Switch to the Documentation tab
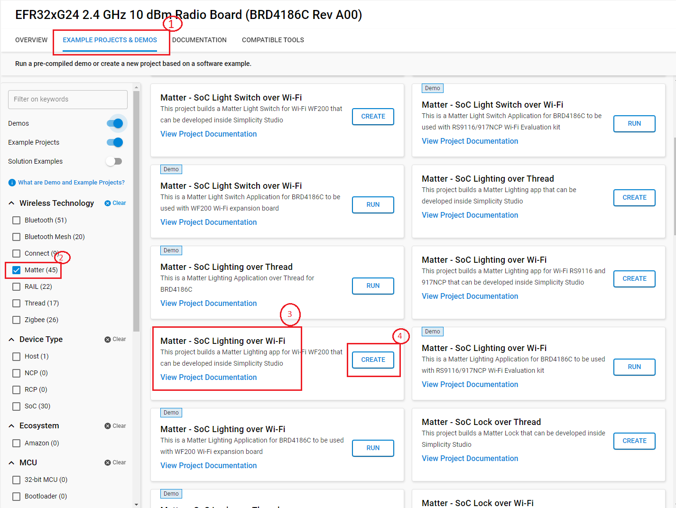This screenshot has width=676, height=508. point(199,40)
